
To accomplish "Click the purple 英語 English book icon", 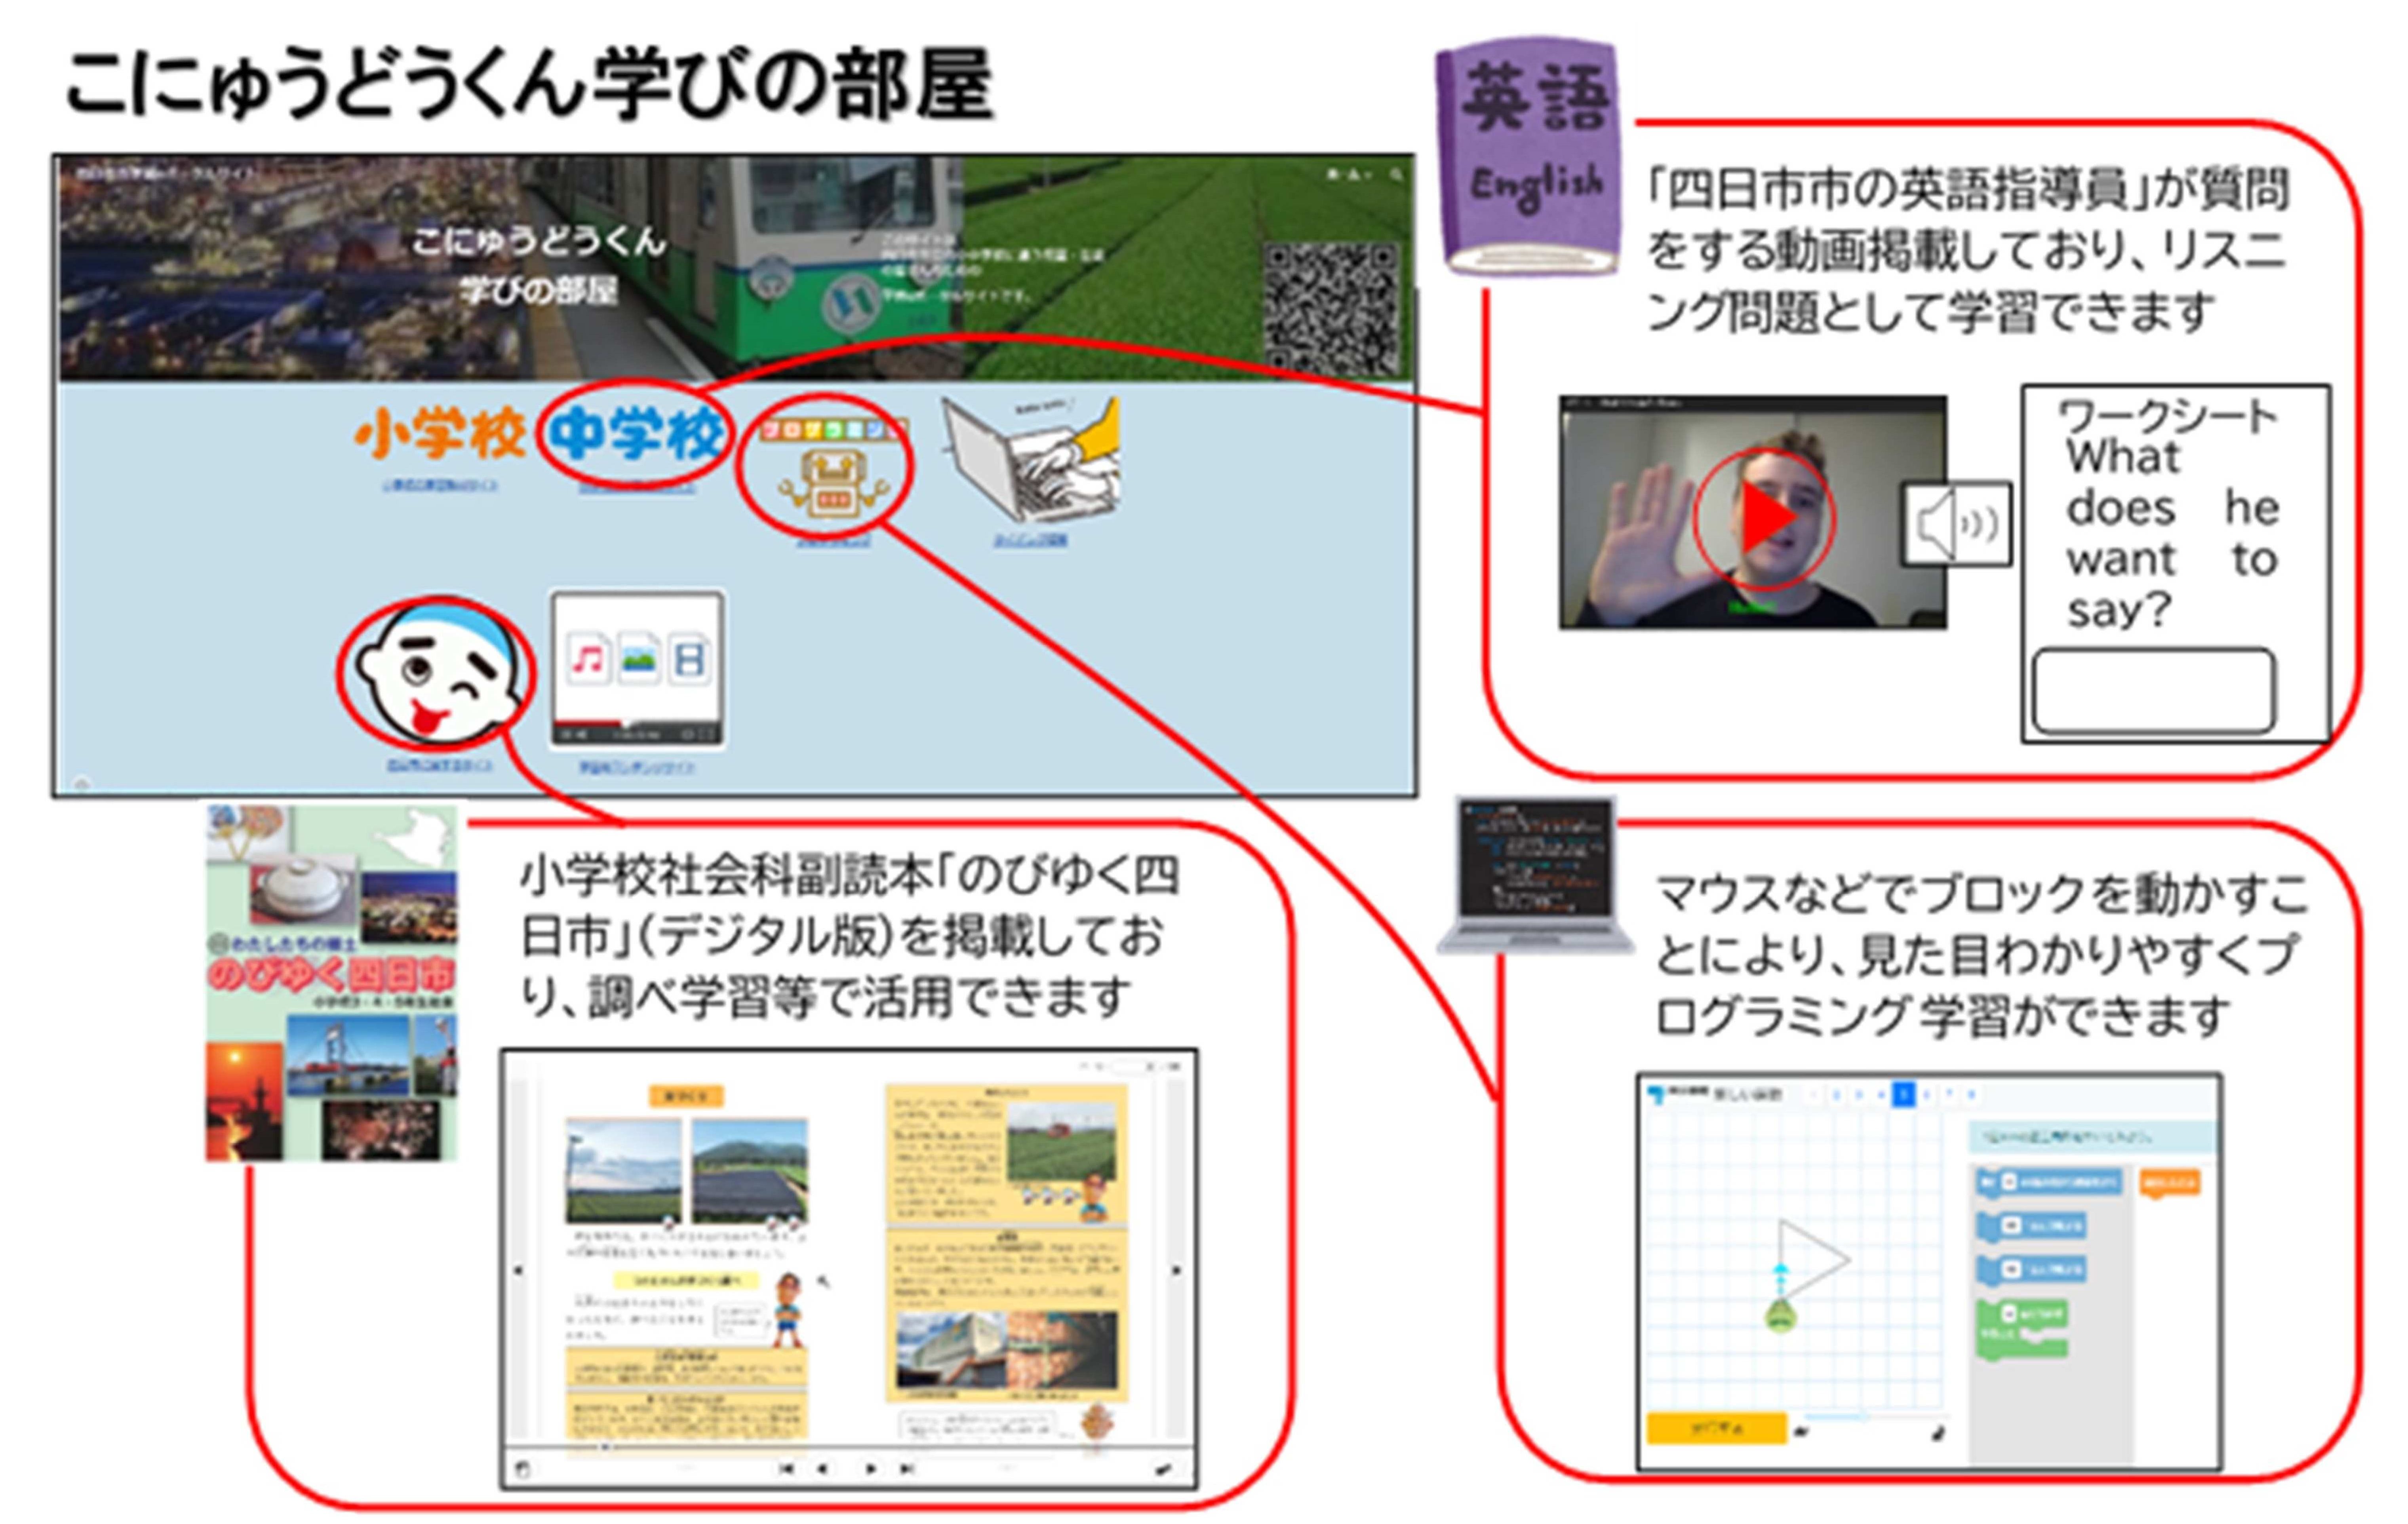I will click(1528, 157).
